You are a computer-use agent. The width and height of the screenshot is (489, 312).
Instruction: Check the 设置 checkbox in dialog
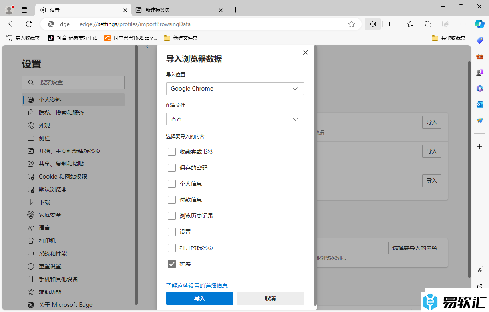click(x=172, y=232)
